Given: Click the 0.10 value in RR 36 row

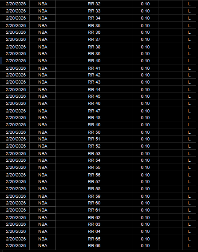Looking at the screenshot, I should 145,32.
